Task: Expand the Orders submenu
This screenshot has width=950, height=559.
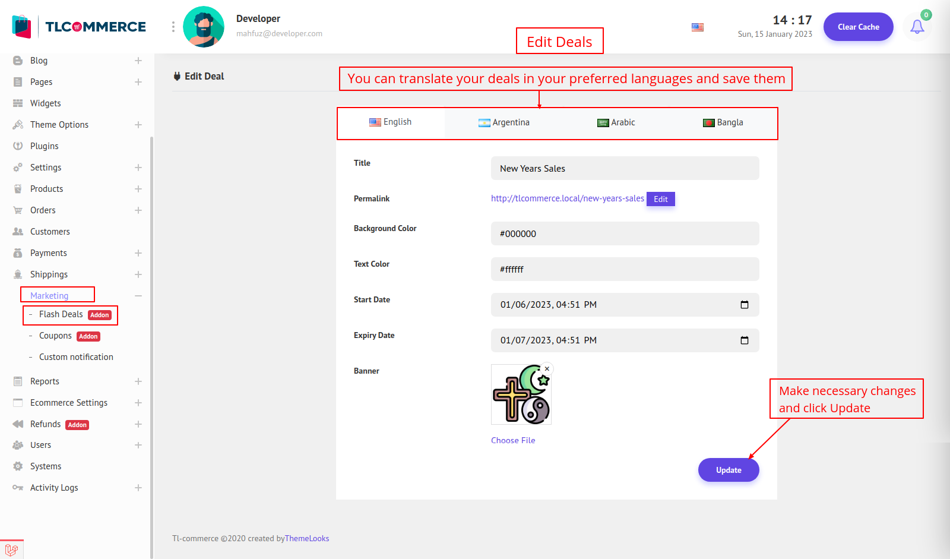Action: [138, 210]
